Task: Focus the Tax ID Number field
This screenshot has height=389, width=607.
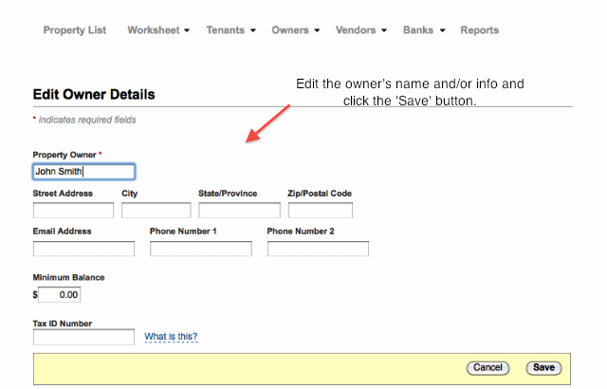Action: click(84, 337)
